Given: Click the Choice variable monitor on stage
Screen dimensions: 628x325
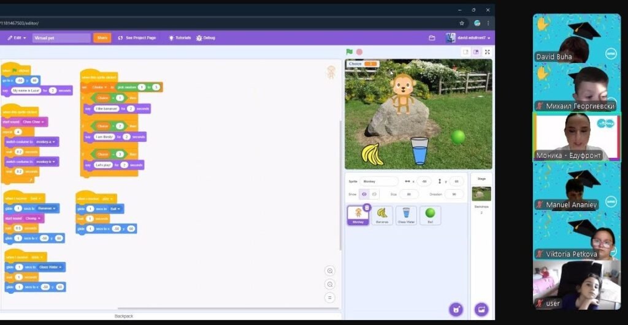Looking at the screenshot, I should click(x=363, y=64).
